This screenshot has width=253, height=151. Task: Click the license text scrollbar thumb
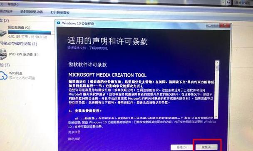click(217, 67)
